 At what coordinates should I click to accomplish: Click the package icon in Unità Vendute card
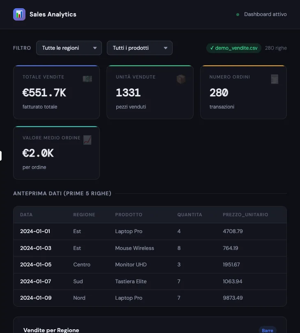(181, 79)
